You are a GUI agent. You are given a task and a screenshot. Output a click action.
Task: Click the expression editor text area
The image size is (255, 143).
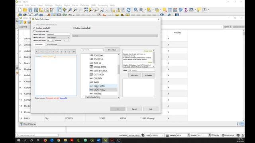click(x=56, y=75)
